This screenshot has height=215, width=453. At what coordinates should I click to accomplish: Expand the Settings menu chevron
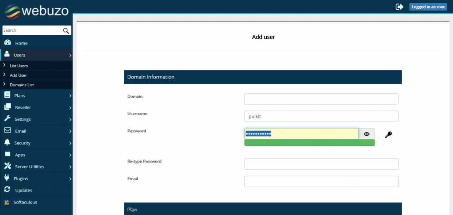(70, 119)
